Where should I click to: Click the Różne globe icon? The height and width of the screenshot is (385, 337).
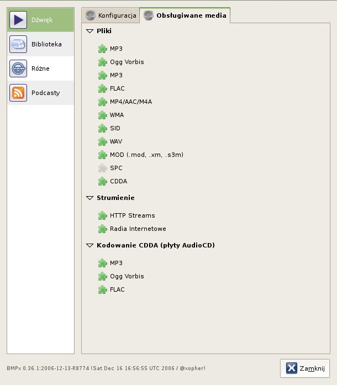click(18, 68)
